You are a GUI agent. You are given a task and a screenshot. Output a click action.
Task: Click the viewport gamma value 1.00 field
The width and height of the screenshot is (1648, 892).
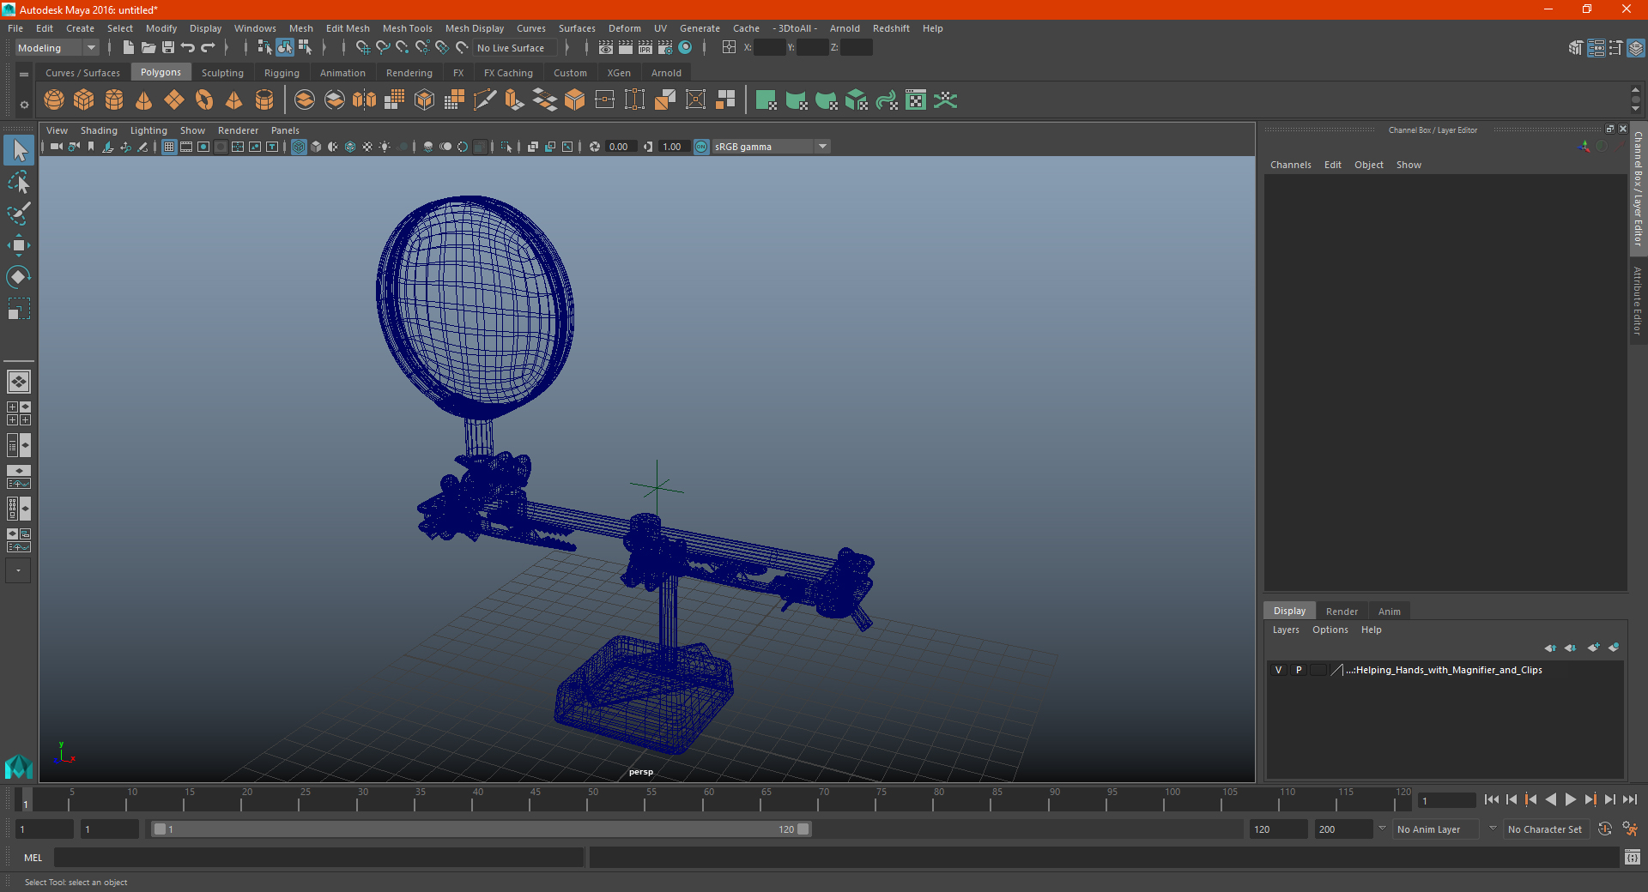click(674, 147)
